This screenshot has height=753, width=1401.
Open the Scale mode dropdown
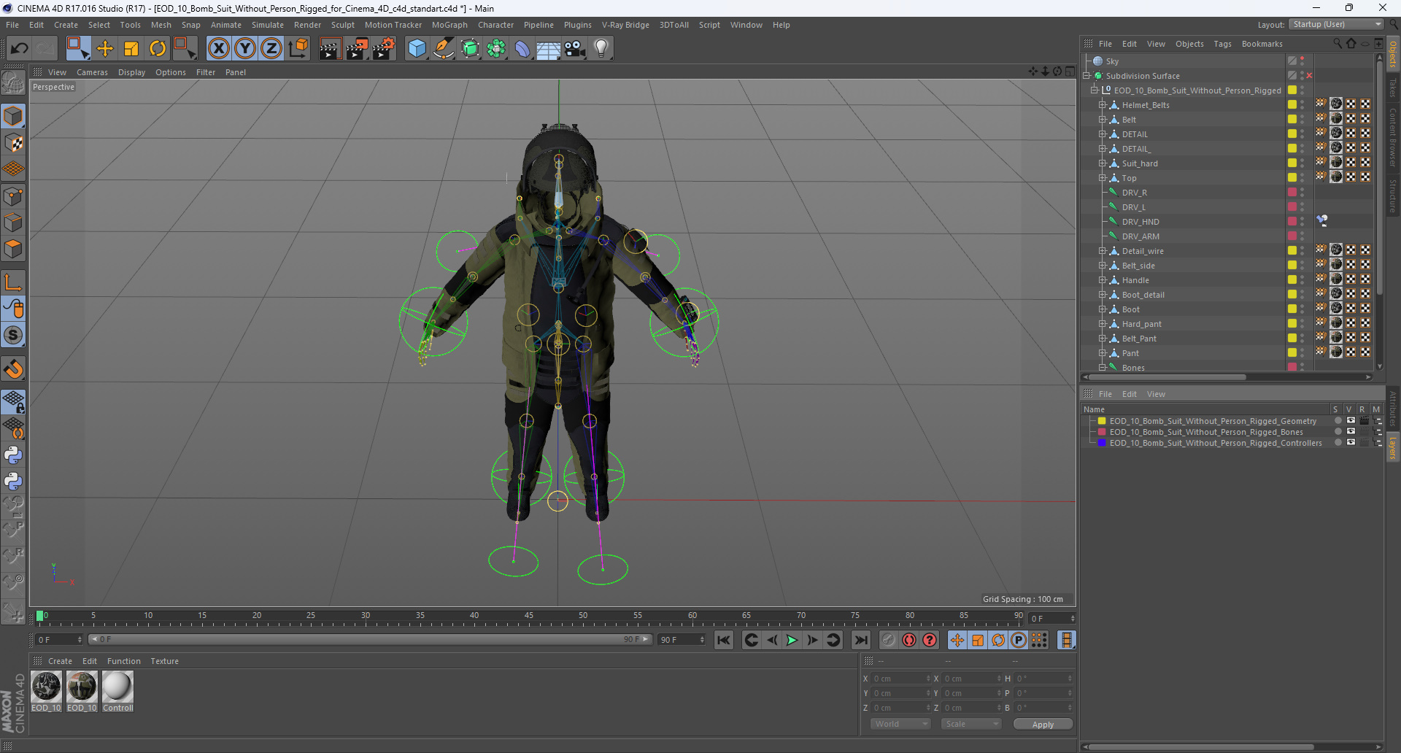pyautogui.click(x=971, y=724)
